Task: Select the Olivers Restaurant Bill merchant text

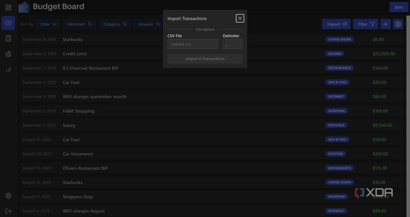Action: [85, 168]
